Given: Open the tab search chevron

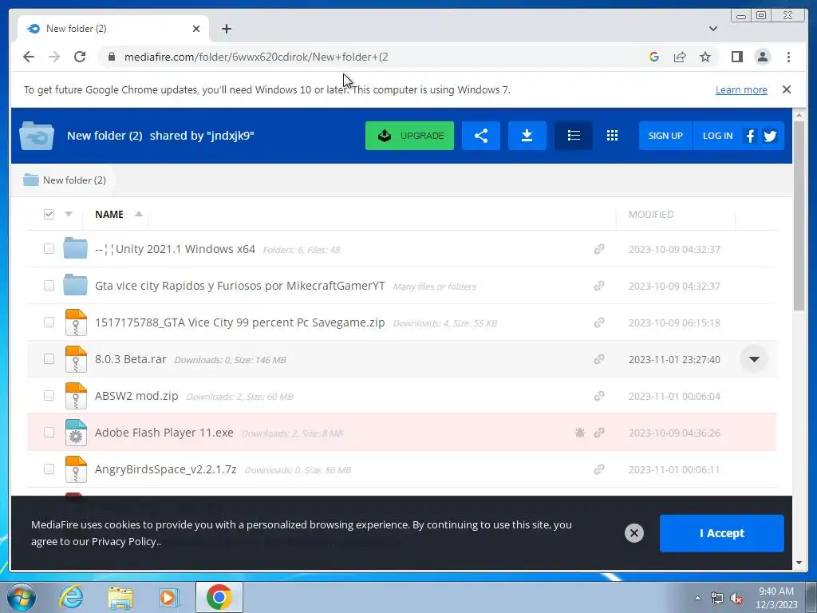Looking at the screenshot, I should [x=712, y=29].
